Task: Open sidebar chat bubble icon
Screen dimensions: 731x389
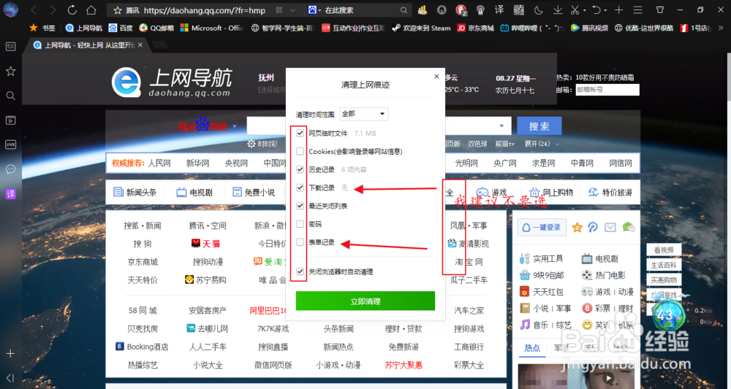Action: [x=10, y=169]
